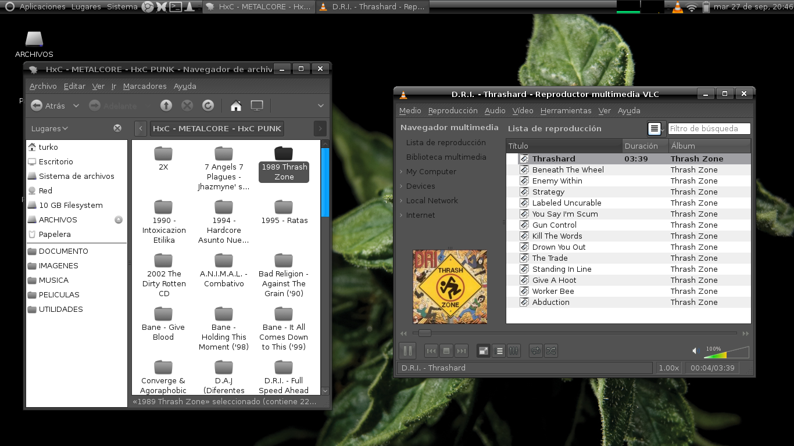Select the 2X folder
Viewport: 794px width, 446px height.
point(163,159)
